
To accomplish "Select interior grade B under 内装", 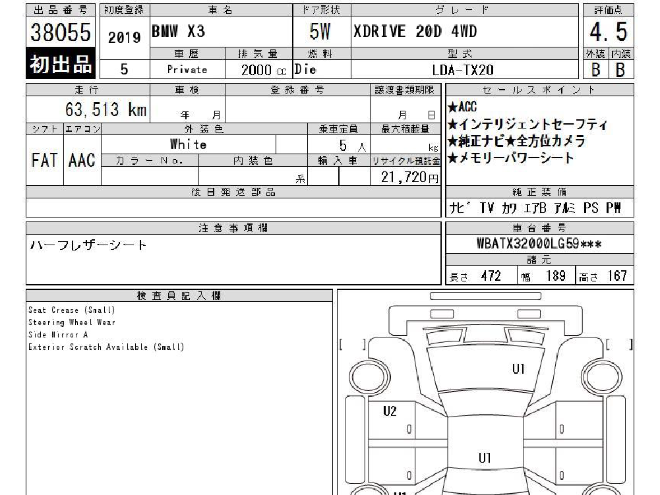I will (620, 70).
